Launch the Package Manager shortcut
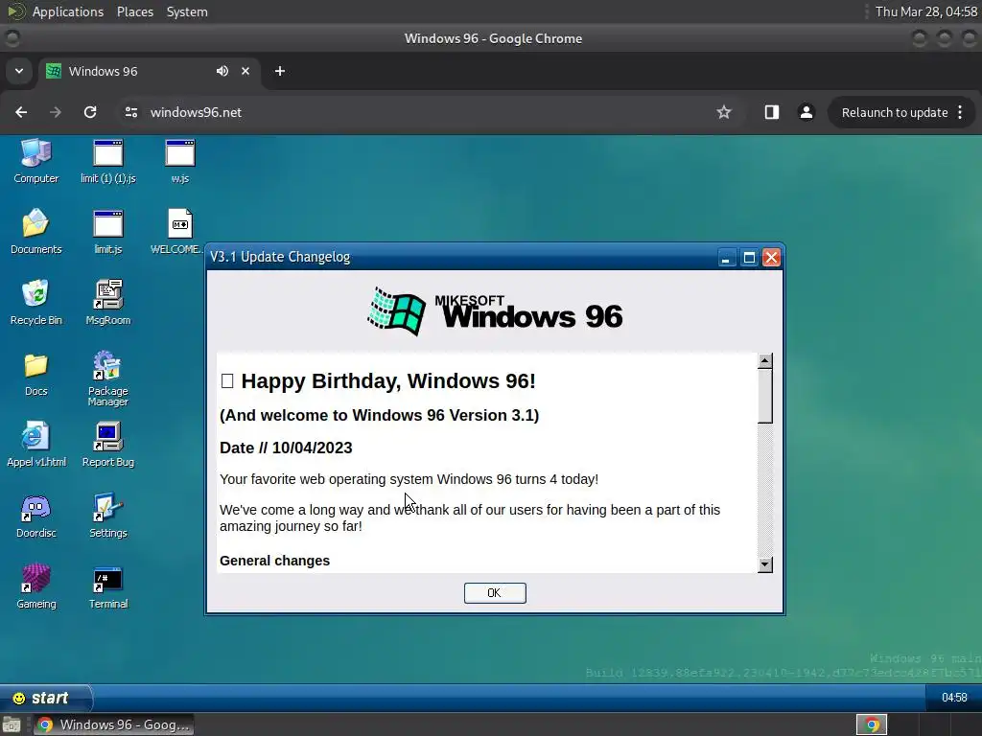Viewport: 982px width, 736px height. pos(107,379)
